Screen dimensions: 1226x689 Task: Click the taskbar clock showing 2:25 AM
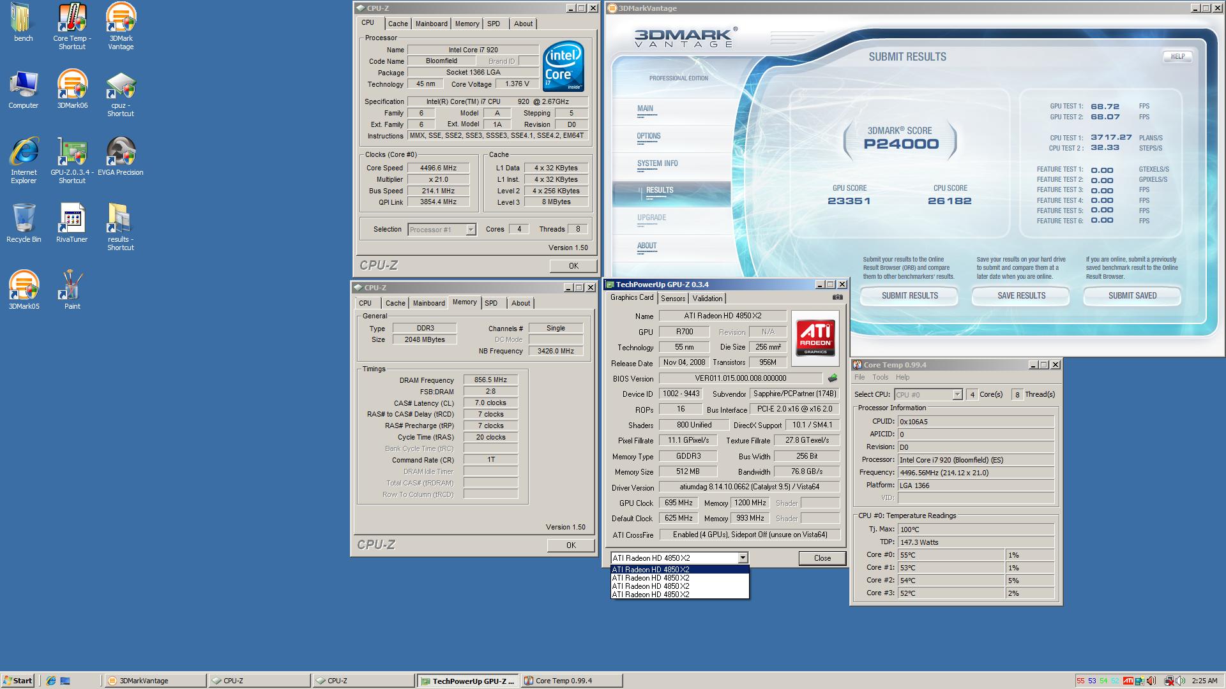click(1204, 681)
